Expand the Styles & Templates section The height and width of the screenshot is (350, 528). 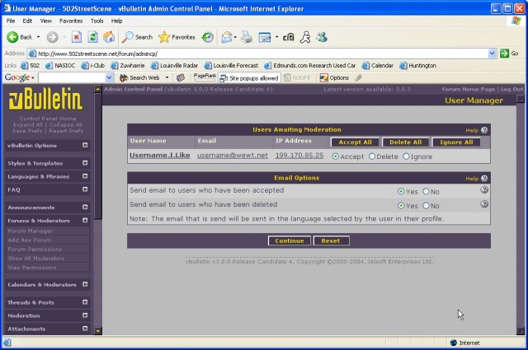(x=85, y=163)
